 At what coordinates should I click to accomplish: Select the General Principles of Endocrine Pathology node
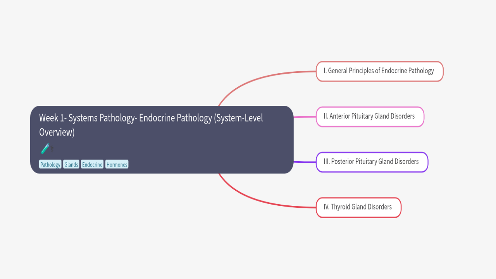coord(379,71)
